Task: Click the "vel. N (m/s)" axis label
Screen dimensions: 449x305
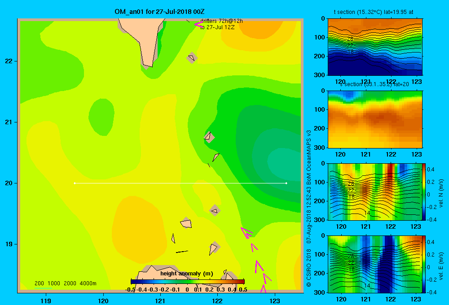Action: click(x=441, y=193)
